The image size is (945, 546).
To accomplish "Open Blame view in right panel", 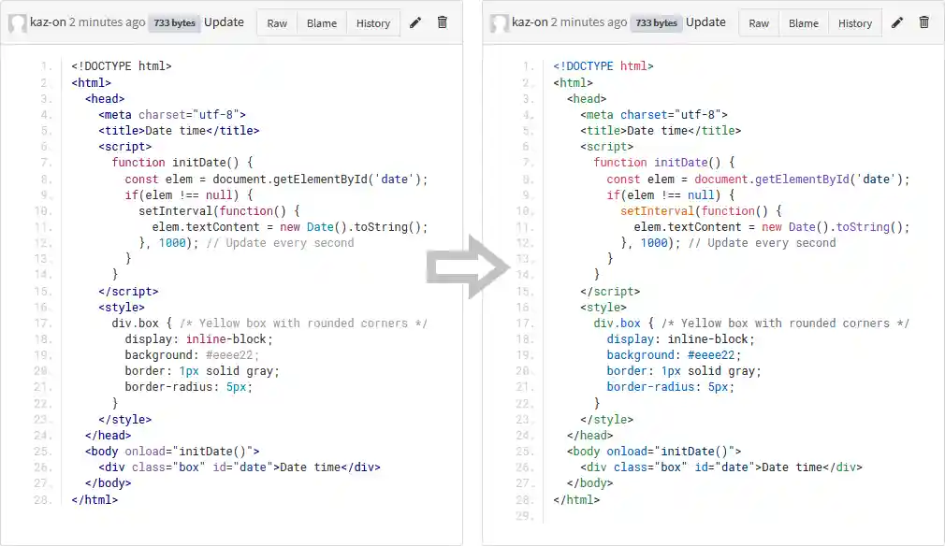I will click(x=804, y=22).
